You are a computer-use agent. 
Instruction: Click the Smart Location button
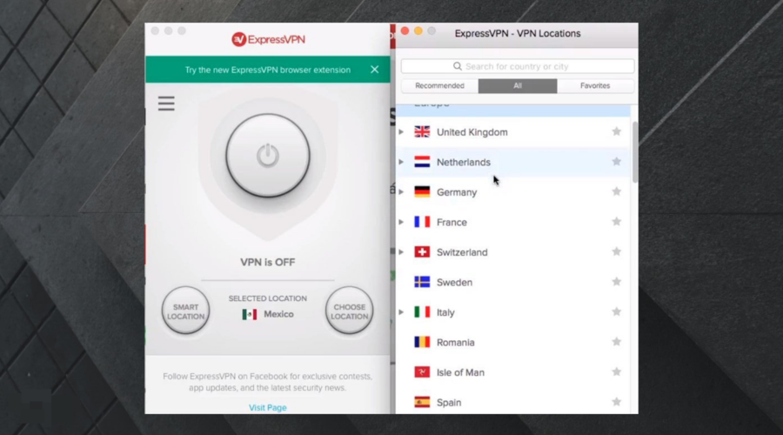coord(185,311)
